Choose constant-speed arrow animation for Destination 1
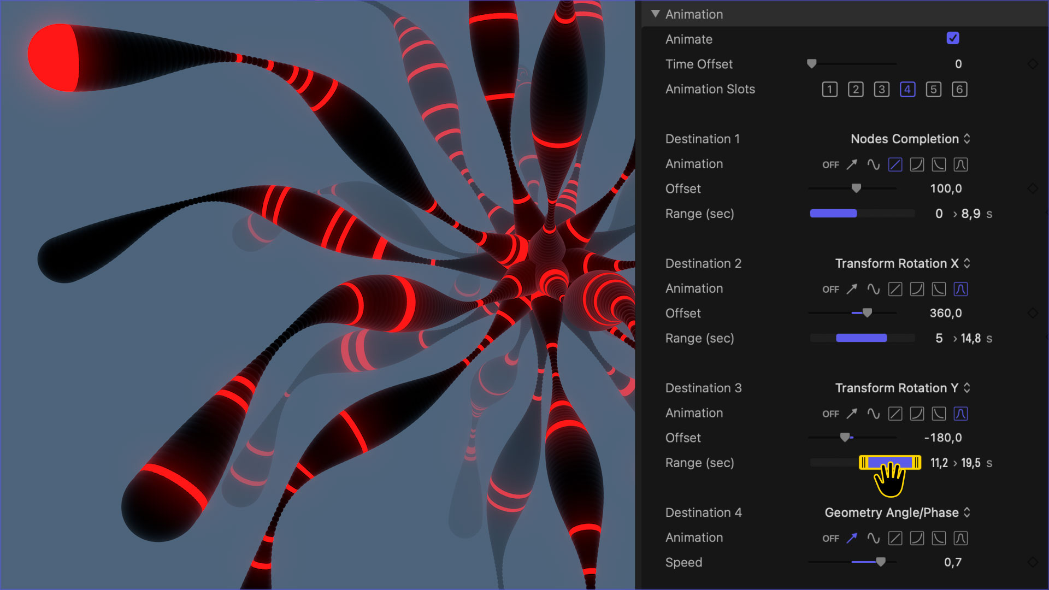Image resolution: width=1049 pixels, height=590 pixels. coord(852,164)
